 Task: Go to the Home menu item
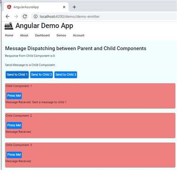coord(9,35)
